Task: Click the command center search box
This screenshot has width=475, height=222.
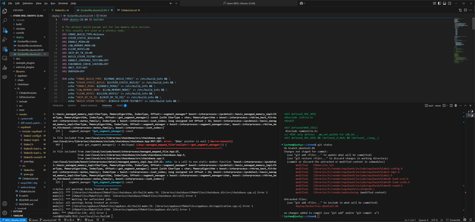Action: coord(238,3)
